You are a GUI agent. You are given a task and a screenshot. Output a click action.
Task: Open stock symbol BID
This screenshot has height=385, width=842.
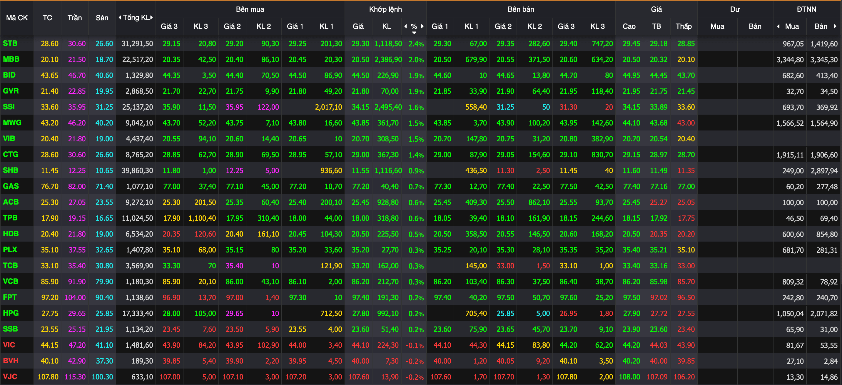(9, 75)
